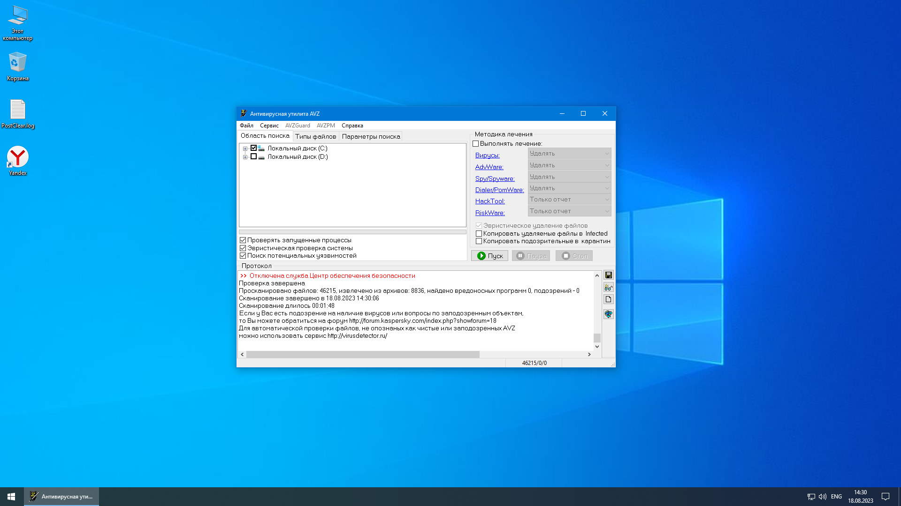Open the Сервис menu

269,126
